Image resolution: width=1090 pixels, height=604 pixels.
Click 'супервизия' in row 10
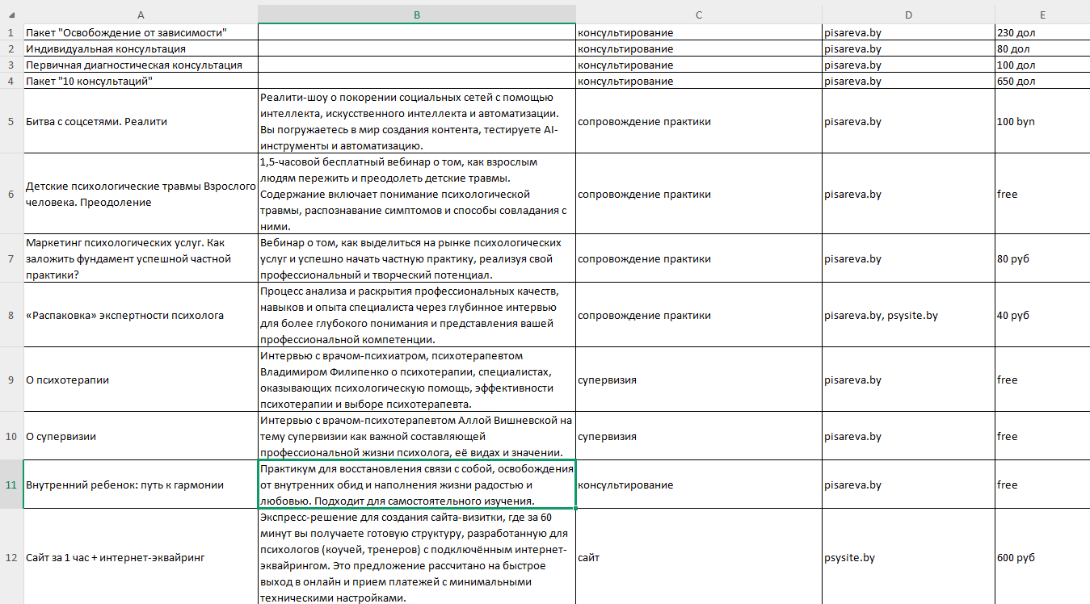coord(699,436)
